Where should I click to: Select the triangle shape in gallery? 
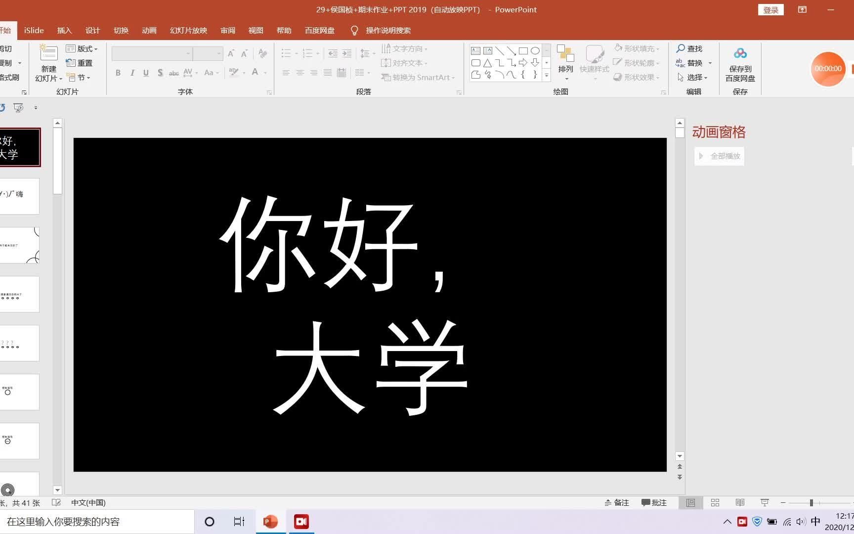(488, 63)
